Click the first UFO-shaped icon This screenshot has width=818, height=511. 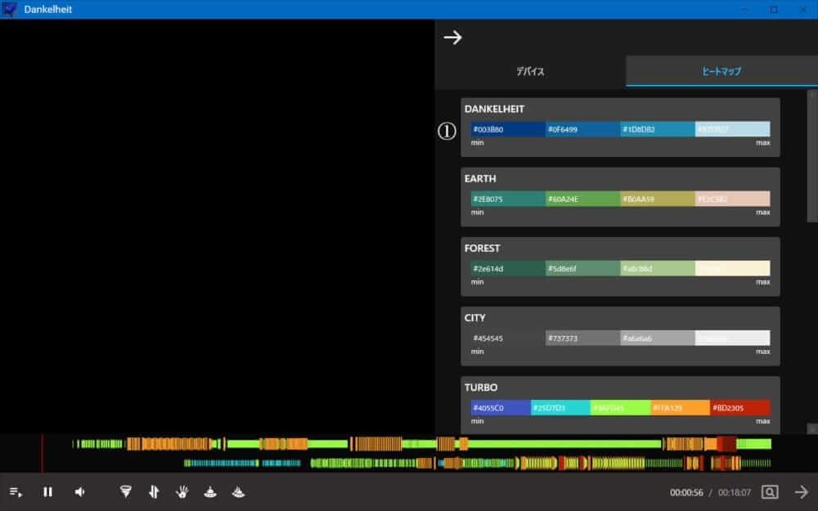[x=210, y=492]
